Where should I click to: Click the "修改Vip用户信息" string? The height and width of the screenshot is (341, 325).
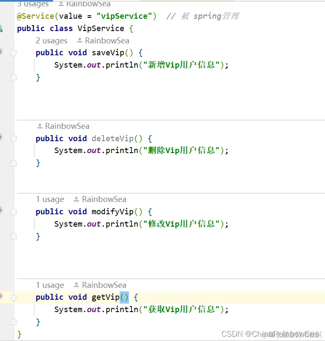click(182, 224)
